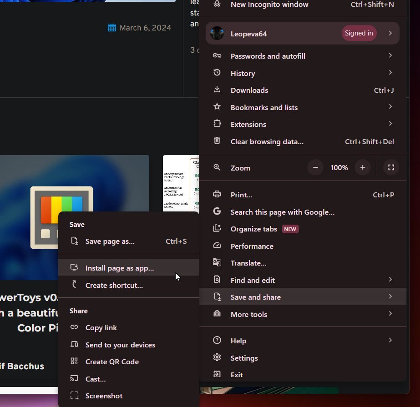The width and height of the screenshot is (420, 407).
Task: Click the Help question mark icon
Action: click(x=217, y=340)
